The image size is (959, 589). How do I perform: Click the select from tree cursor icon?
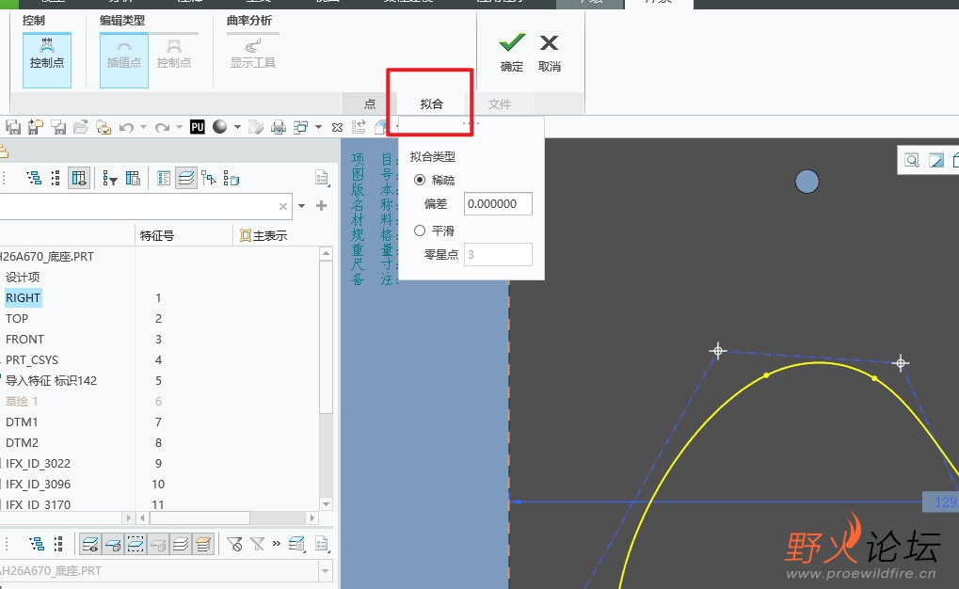(x=209, y=178)
